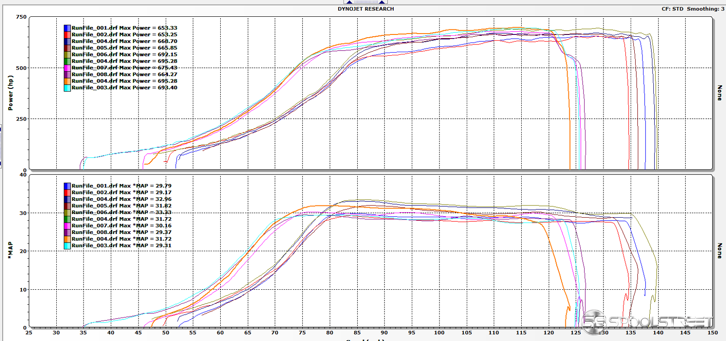Click the blue swatch for RunFile_001 Max *MAP
726x341 pixels.
pos(67,186)
